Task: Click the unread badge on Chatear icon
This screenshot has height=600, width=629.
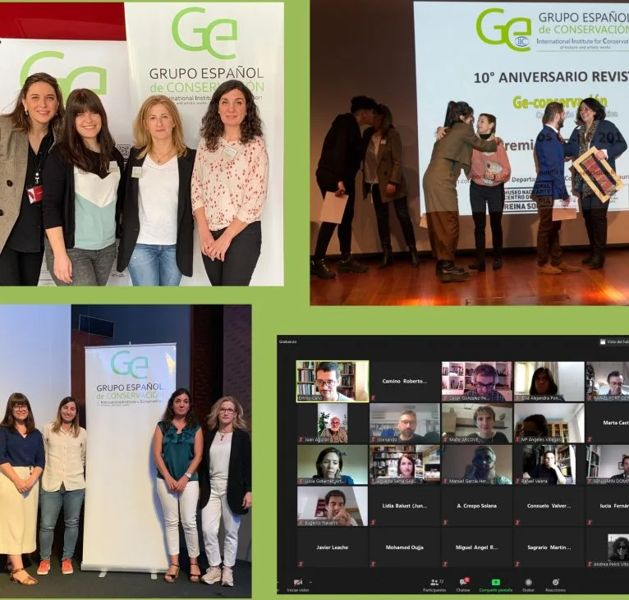Action: tap(466, 579)
